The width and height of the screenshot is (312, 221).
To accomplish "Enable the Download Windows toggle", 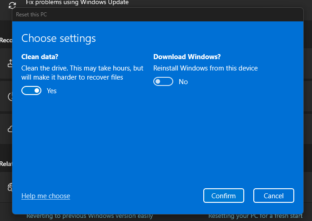I will point(163,82).
